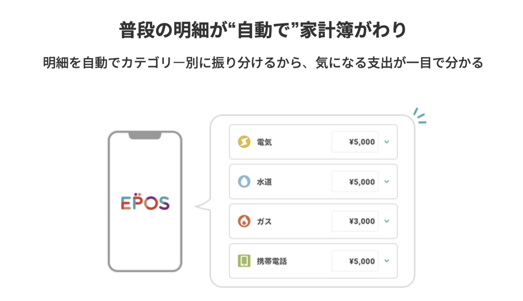Expand the ガス row chevron

point(387,221)
